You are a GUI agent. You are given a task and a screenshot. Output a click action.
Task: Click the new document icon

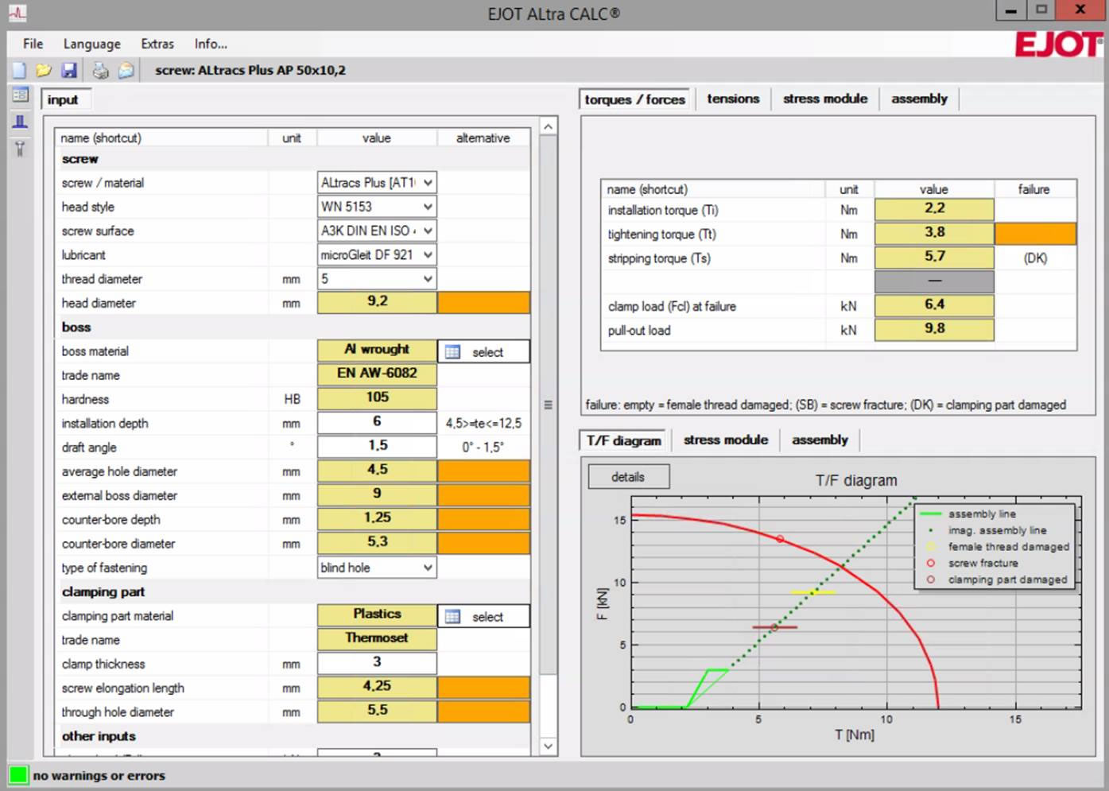tap(19, 70)
